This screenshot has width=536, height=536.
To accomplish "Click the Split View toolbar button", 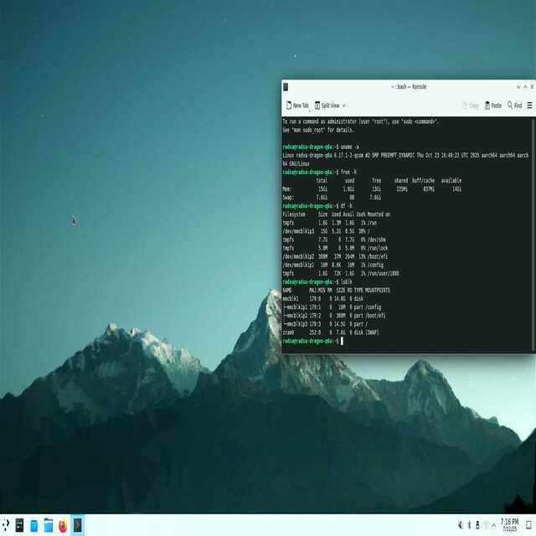I will [327, 106].
